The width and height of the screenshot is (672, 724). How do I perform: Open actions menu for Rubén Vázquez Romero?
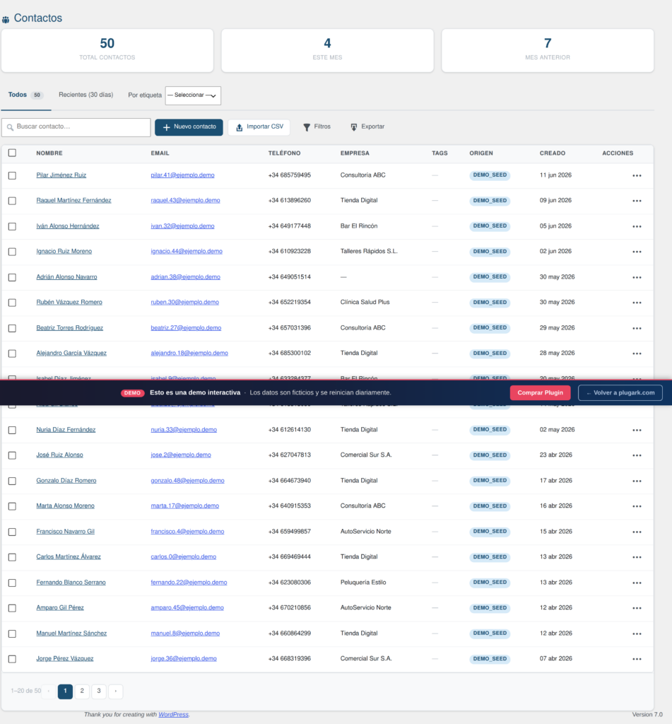pos(637,303)
